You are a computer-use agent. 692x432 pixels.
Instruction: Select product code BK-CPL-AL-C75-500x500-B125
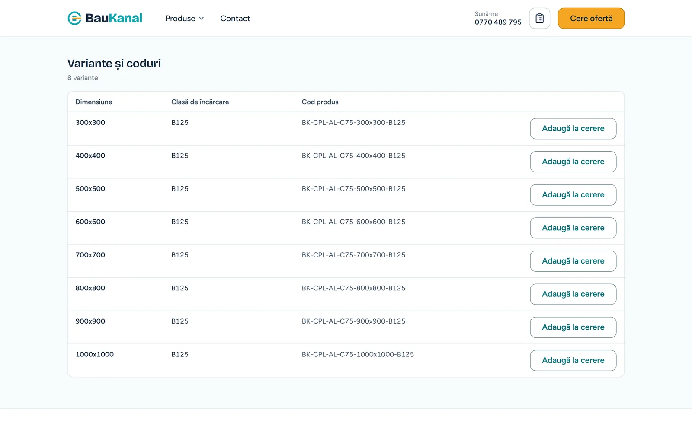(x=353, y=189)
